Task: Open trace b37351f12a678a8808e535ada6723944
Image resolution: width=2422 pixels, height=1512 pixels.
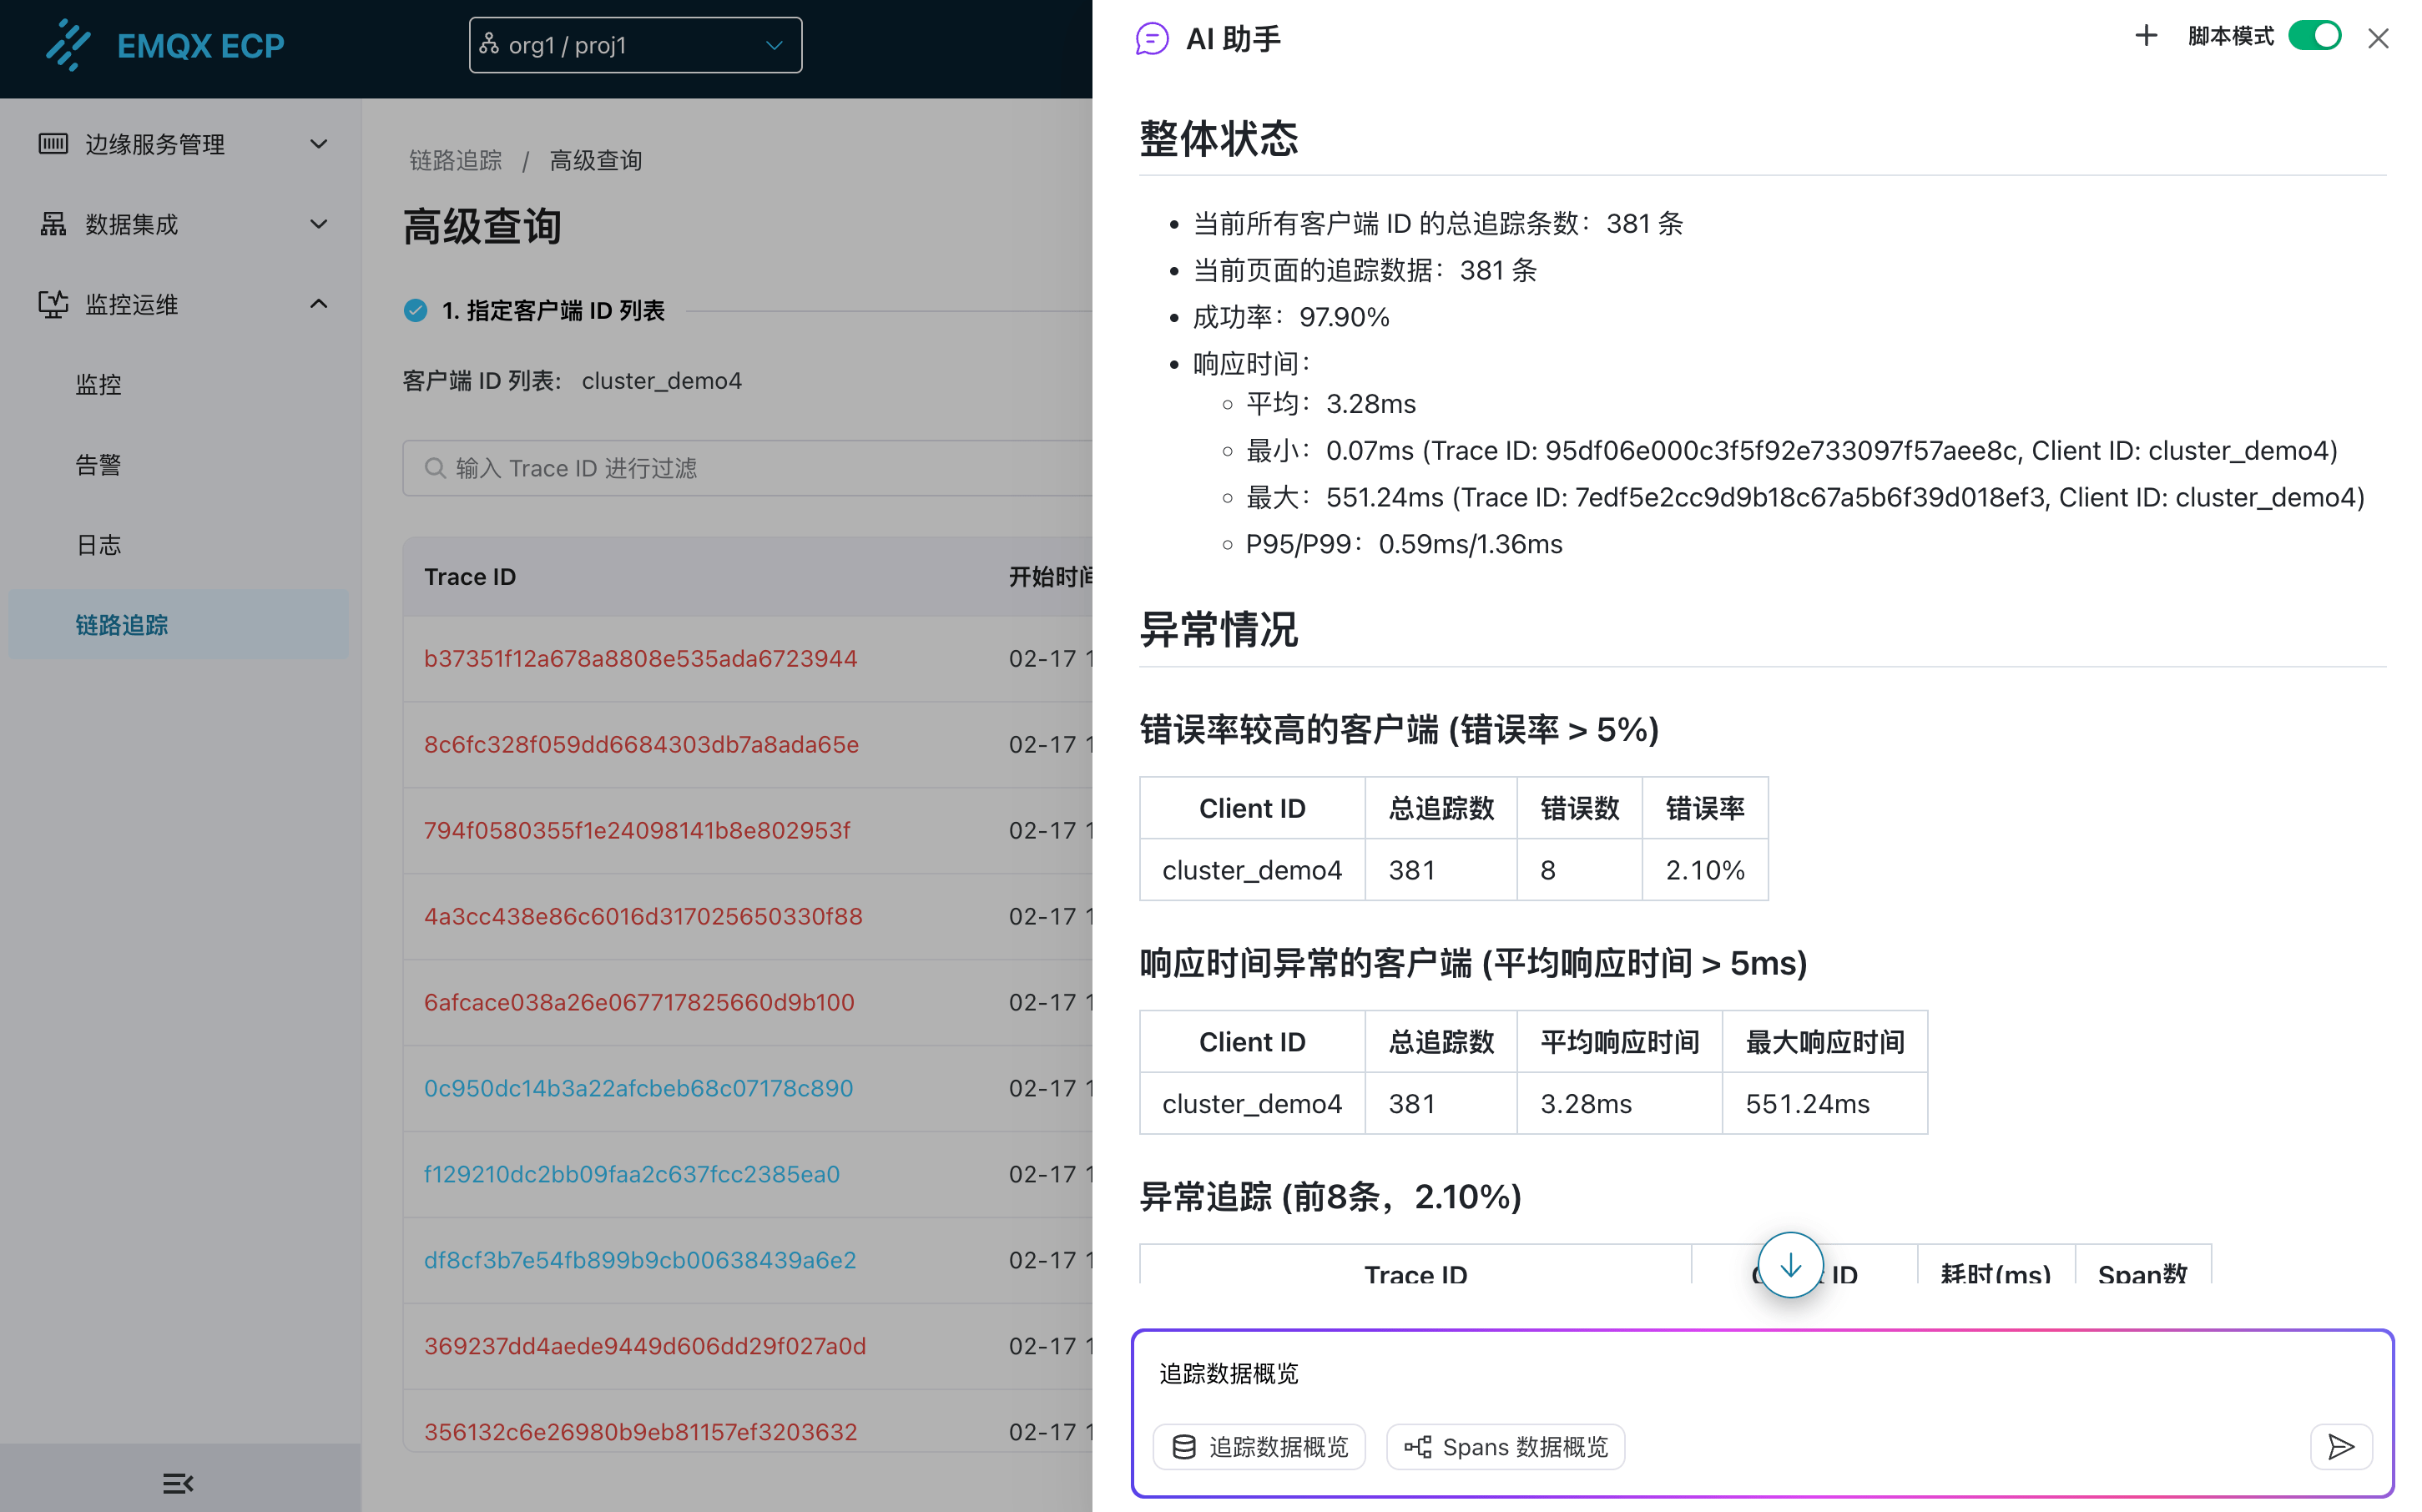Action: (x=640, y=659)
